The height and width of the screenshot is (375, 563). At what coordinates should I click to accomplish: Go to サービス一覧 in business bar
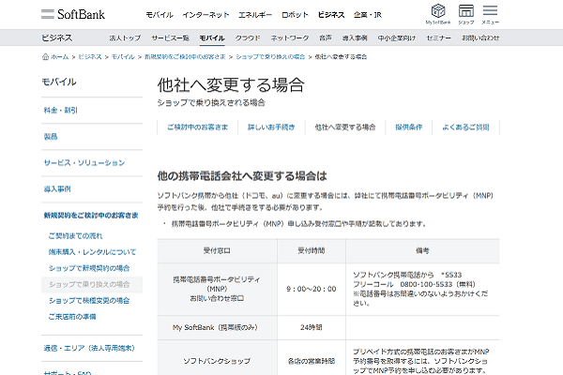coord(170,37)
